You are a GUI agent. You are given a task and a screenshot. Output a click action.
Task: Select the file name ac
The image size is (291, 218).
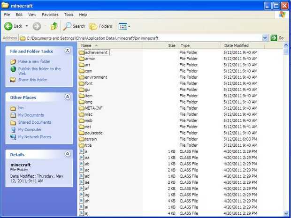click(x=87, y=170)
